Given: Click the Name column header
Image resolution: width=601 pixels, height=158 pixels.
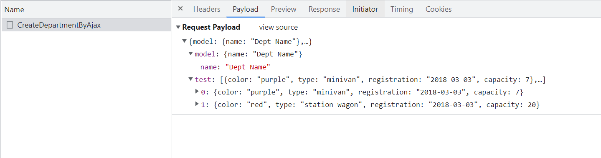Looking at the screenshot, I should pos(86,9).
